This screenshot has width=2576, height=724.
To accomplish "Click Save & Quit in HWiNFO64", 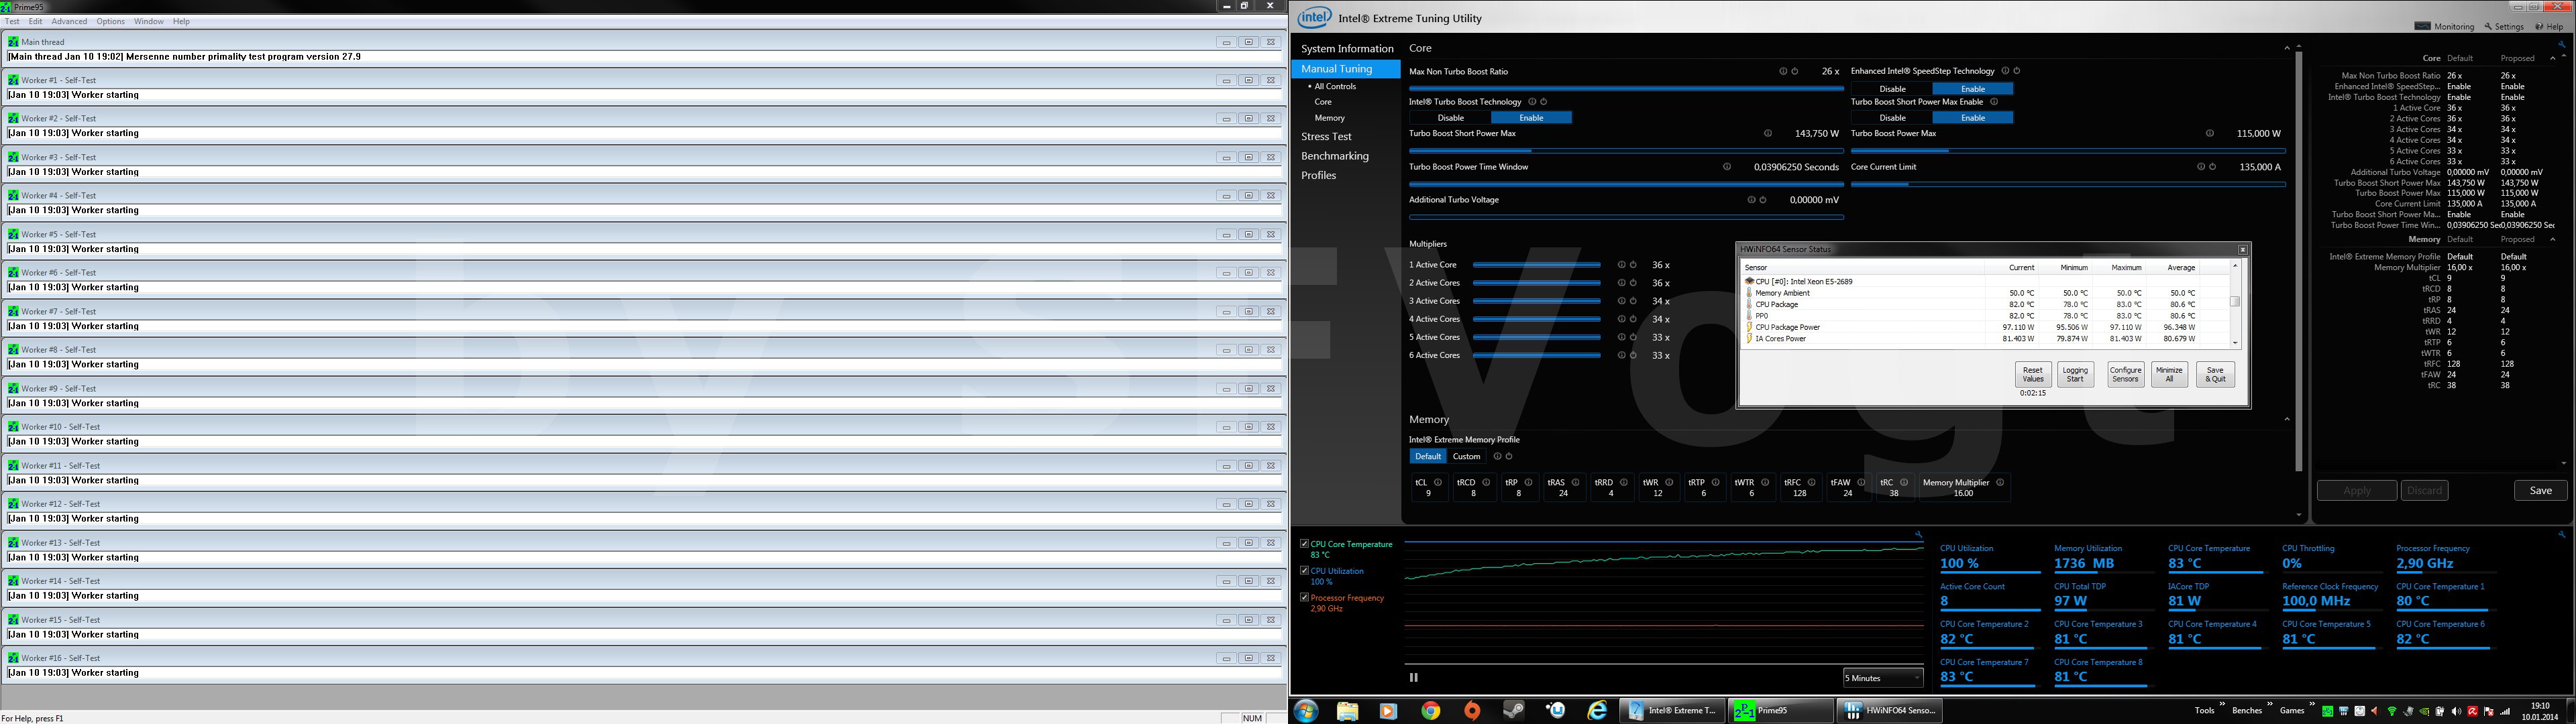I will click(2215, 375).
